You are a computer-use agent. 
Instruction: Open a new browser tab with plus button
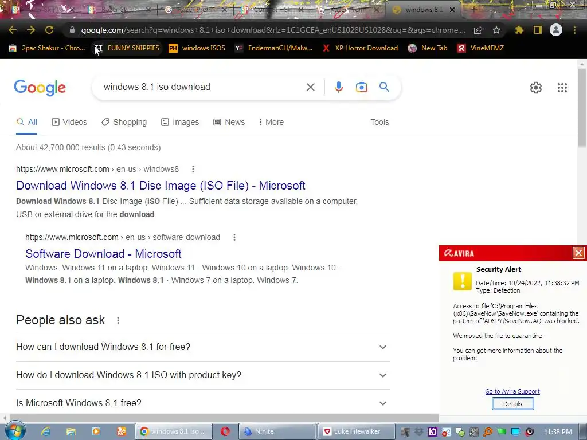pyautogui.click(x=474, y=9)
